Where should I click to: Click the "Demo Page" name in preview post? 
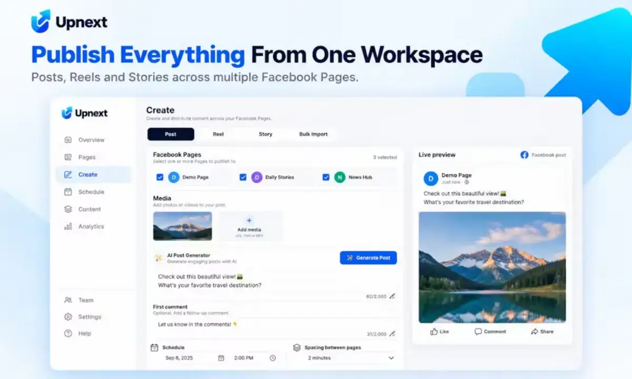point(457,175)
